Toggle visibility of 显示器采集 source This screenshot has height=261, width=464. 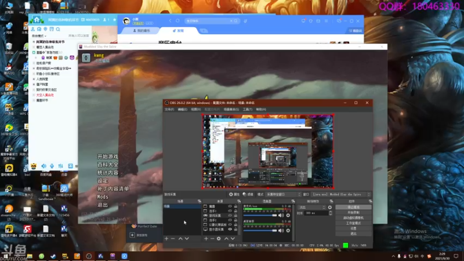pos(230,229)
